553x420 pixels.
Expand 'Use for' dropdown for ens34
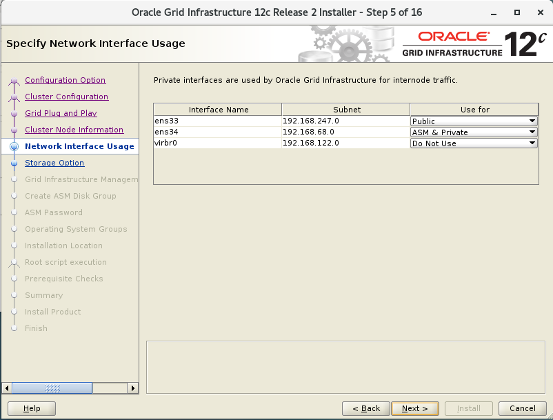[474, 132]
